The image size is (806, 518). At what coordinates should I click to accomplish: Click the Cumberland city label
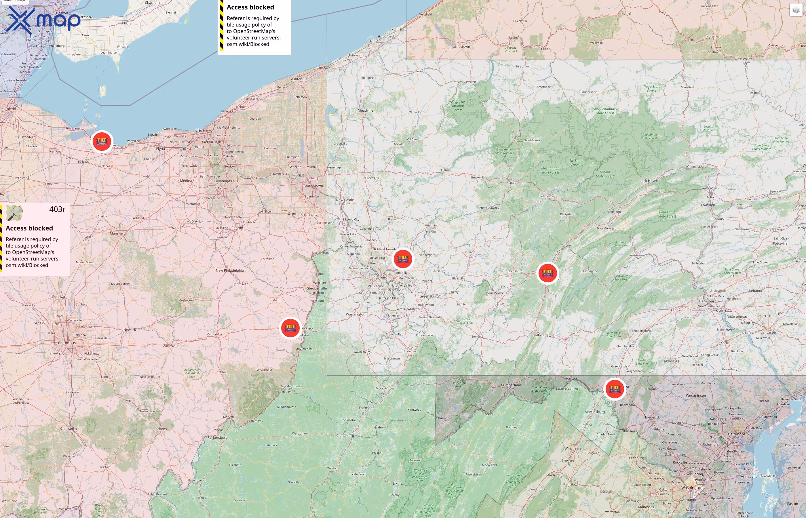pos(511,385)
